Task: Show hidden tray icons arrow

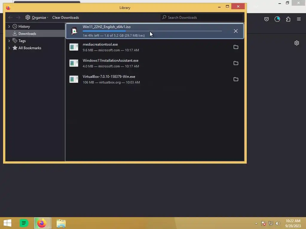Action: click(256, 223)
